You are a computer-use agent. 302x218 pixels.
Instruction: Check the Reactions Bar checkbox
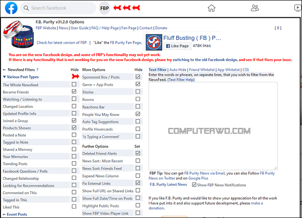point(138,107)
